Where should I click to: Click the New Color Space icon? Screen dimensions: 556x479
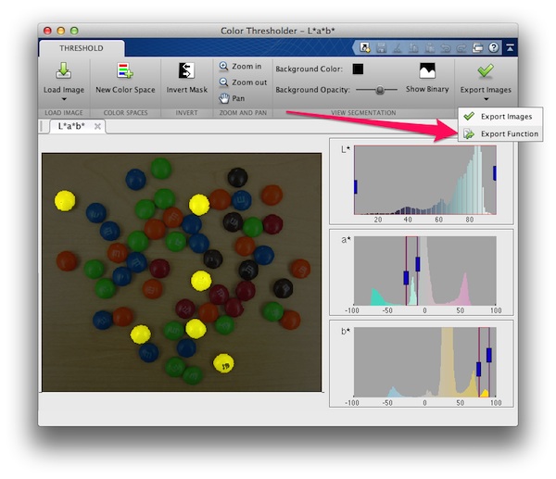[x=125, y=71]
